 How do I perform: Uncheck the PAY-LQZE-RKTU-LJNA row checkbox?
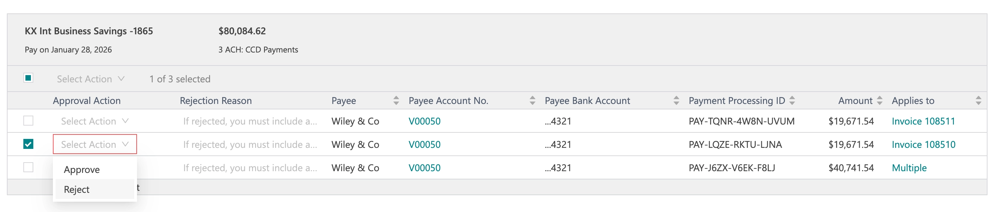[x=28, y=144]
